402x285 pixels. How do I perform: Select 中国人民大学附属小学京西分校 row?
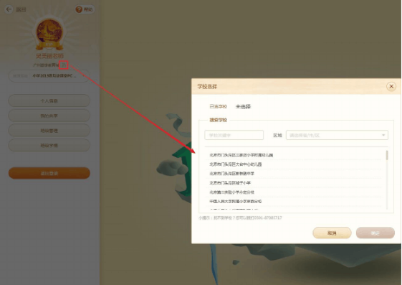pyautogui.click(x=295, y=201)
